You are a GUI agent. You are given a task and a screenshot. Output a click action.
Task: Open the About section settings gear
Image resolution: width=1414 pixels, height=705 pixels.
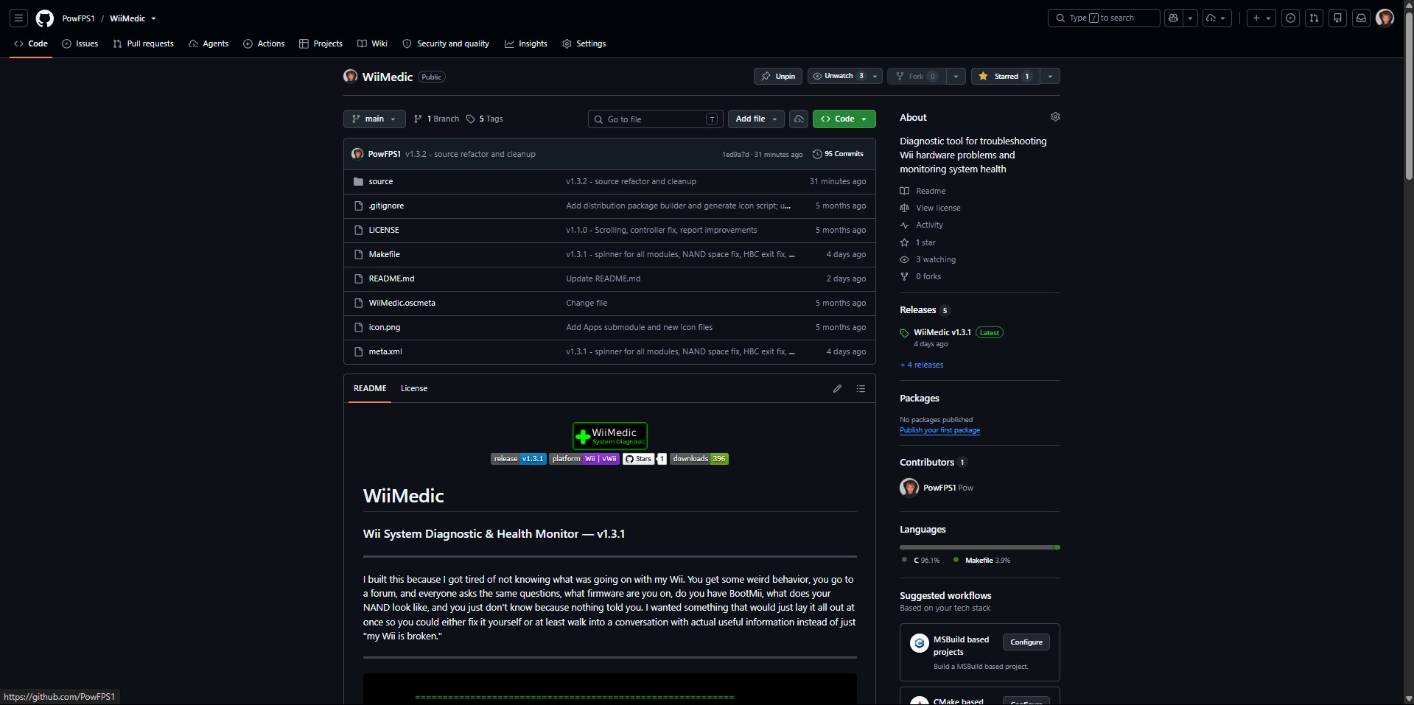click(1055, 117)
